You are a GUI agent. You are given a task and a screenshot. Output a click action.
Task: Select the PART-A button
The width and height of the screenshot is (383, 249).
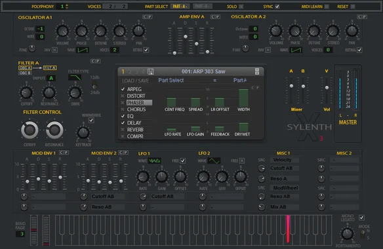(x=180, y=7)
